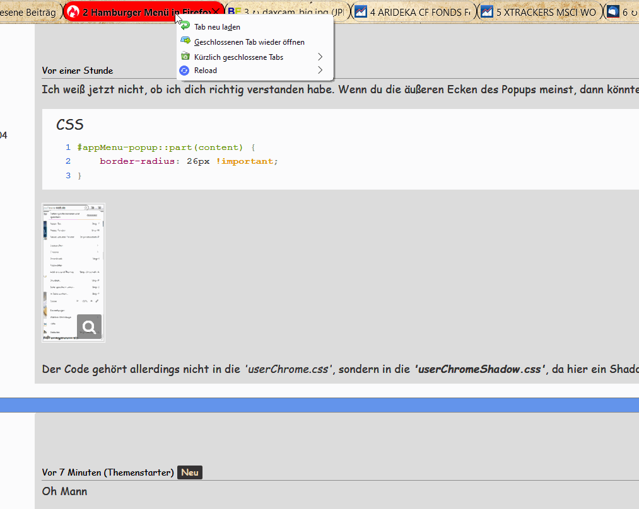Viewport: 639px width, 509px height.
Task: Click the 'Kürzlich geschlossene Tabs' menu icon
Action: 185,57
